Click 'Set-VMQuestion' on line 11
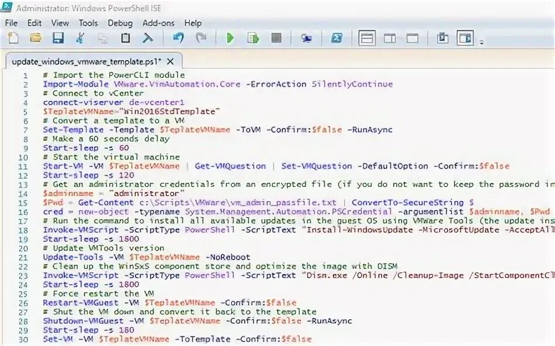The width and height of the screenshot is (555, 346). pyautogui.click(x=317, y=166)
